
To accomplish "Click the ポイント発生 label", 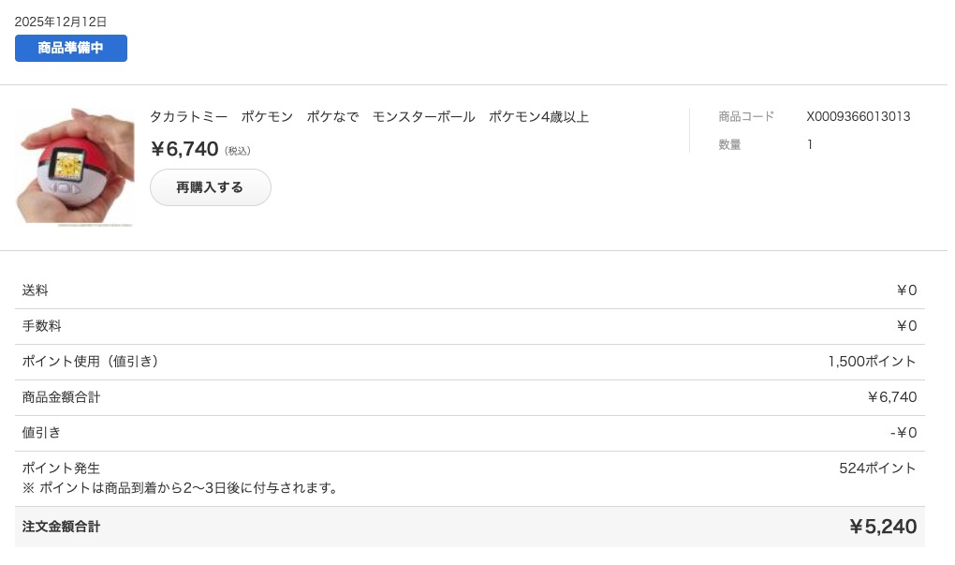I will pyautogui.click(x=61, y=468).
